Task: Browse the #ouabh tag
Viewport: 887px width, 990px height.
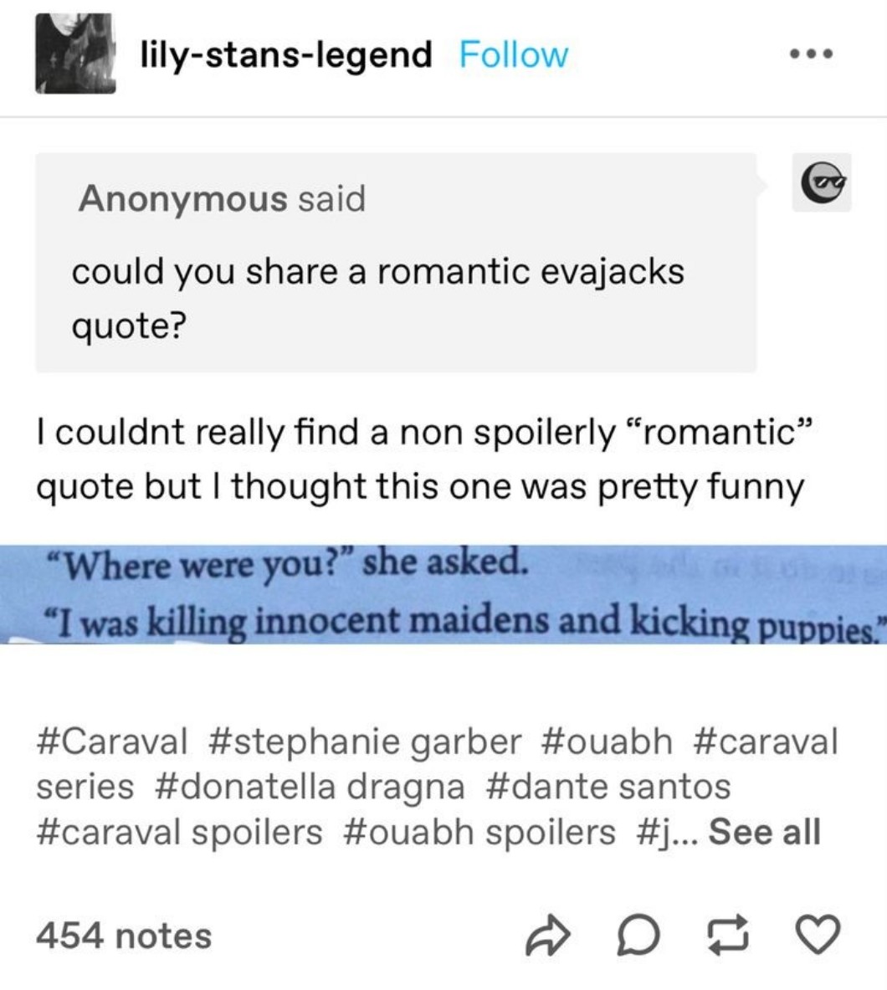Action: click(607, 741)
